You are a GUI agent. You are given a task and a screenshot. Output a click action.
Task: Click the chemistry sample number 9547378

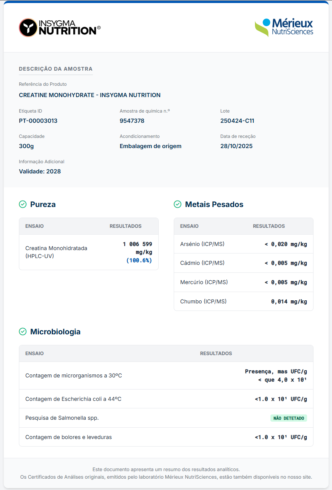[132, 121]
